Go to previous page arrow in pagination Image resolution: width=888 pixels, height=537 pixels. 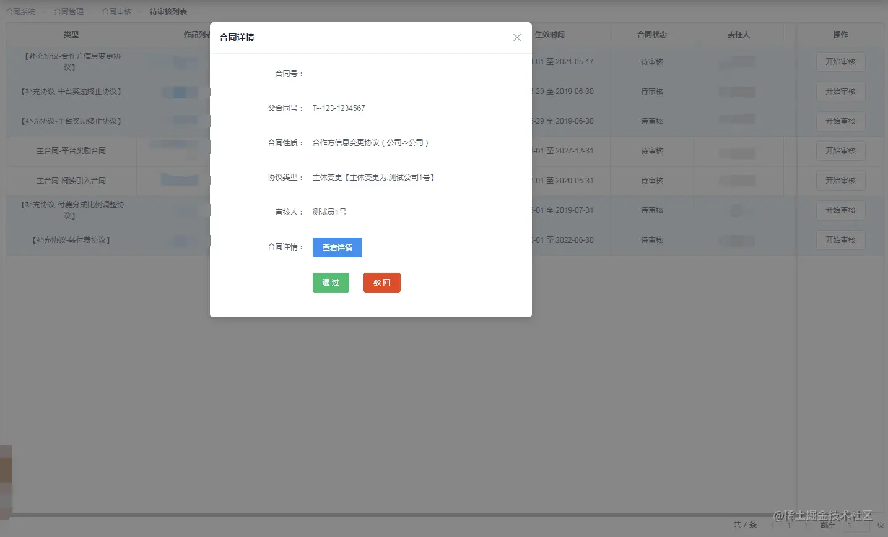(x=772, y=525)
